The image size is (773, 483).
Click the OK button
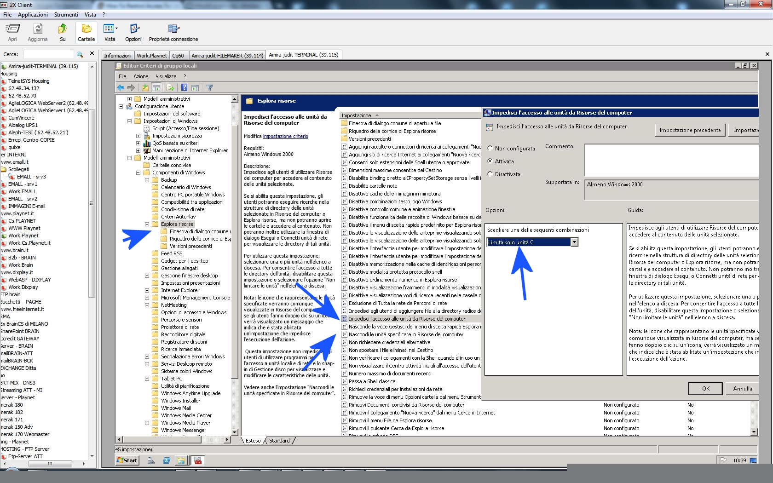click(x=705, y=389)
